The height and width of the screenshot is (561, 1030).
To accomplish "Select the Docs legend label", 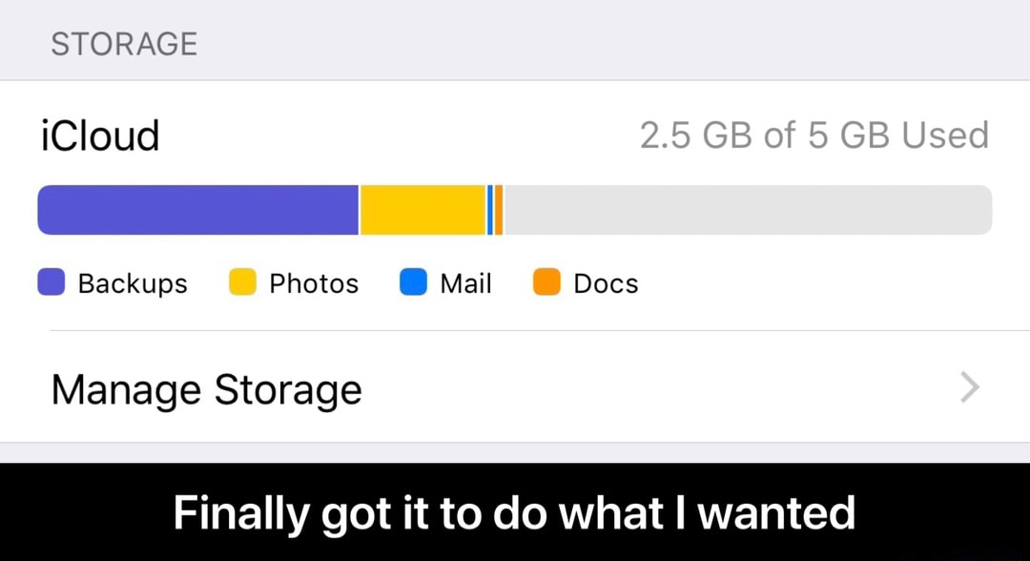I will [x=606, y=283].
